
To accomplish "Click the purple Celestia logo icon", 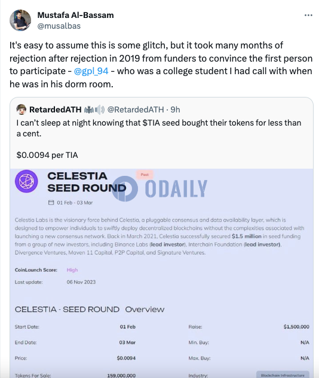I will coord(26,181).
